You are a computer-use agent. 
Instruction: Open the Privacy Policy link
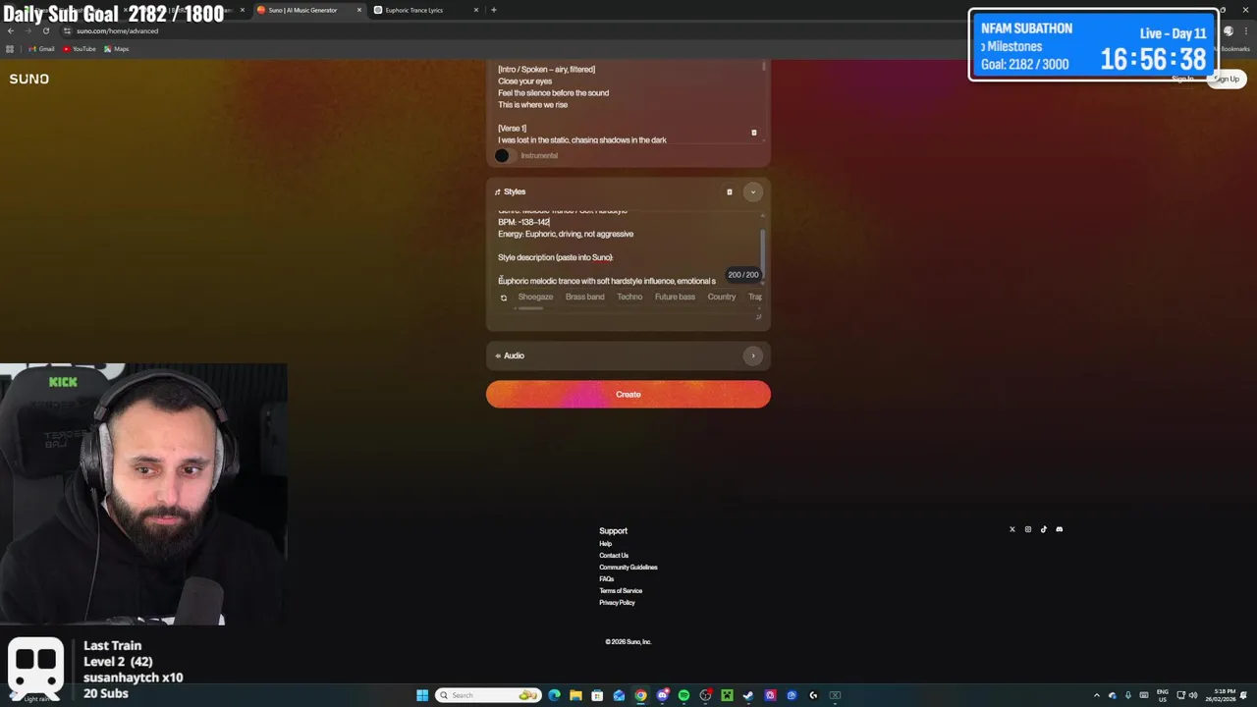click(x=617, y=603)
